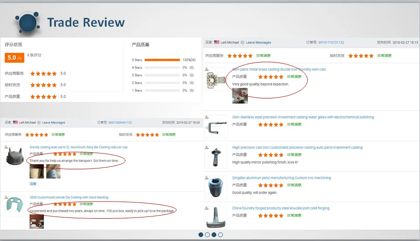
Task: Click the gray message icon in lower-left review
Action: (39, 122)
